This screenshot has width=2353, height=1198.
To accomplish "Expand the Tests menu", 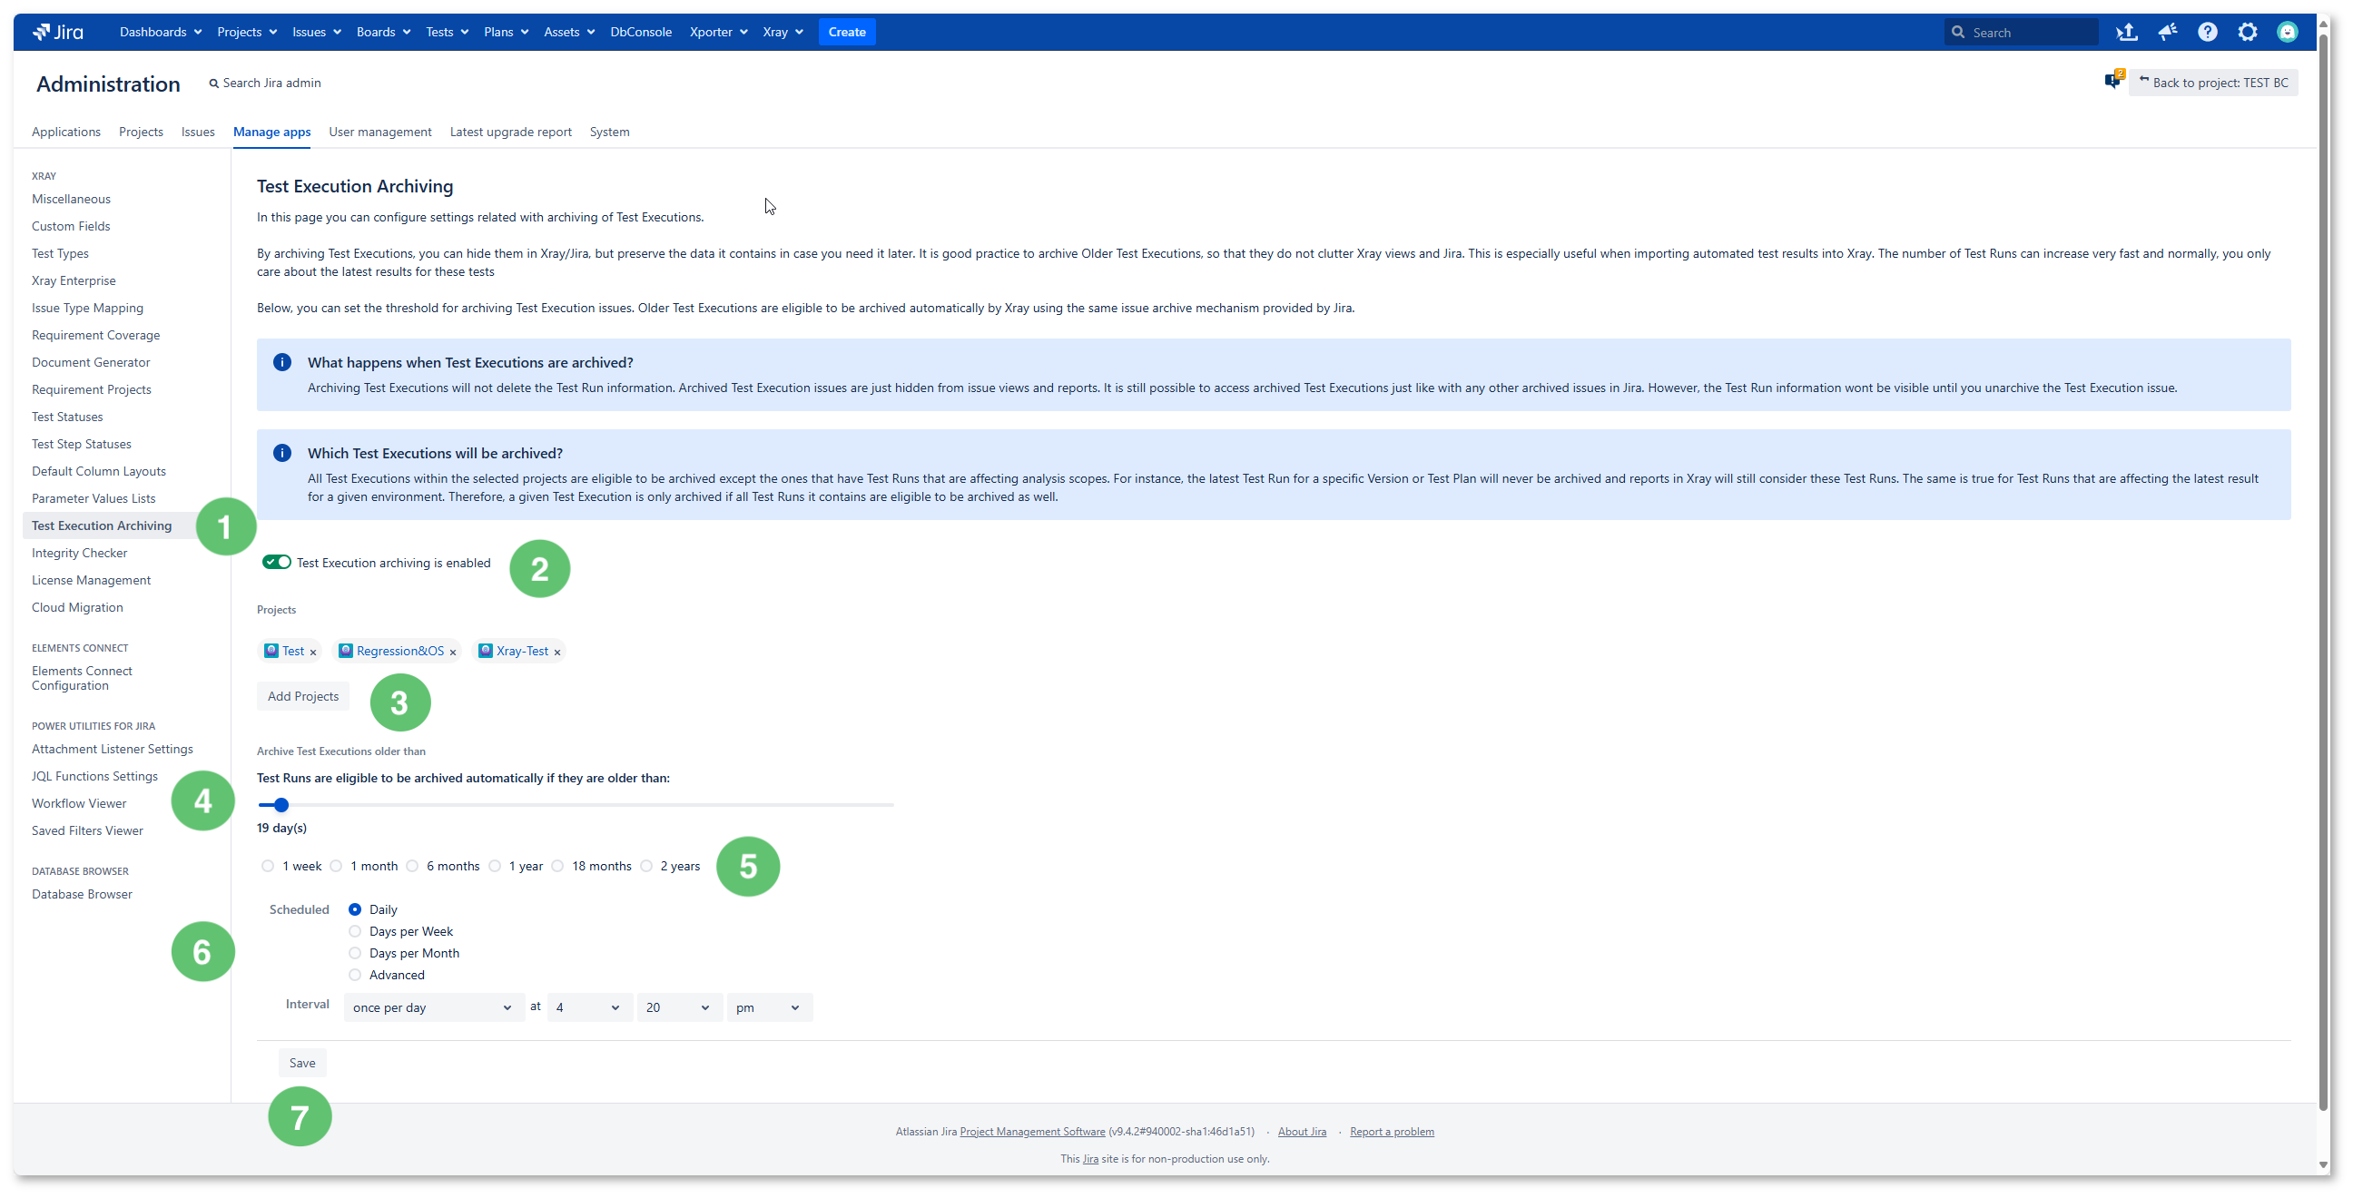I will pyautogui.click(x=447, y=32).
